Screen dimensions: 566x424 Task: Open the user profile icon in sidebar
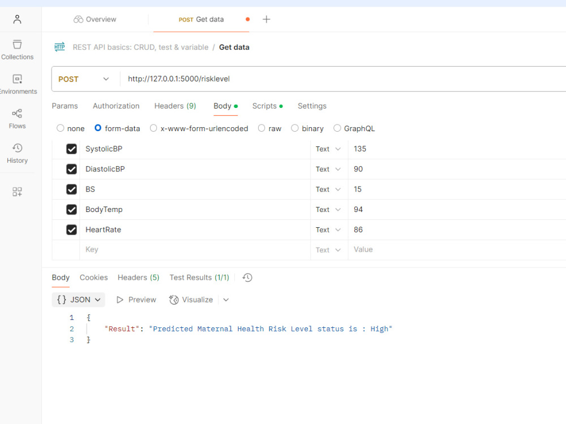pos(17,19)
